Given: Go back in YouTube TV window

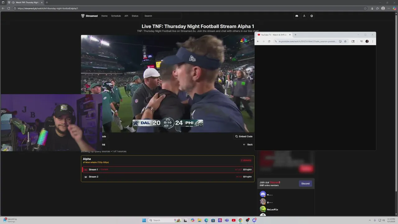Looking at the screenshot, I should tap(258, 41).
